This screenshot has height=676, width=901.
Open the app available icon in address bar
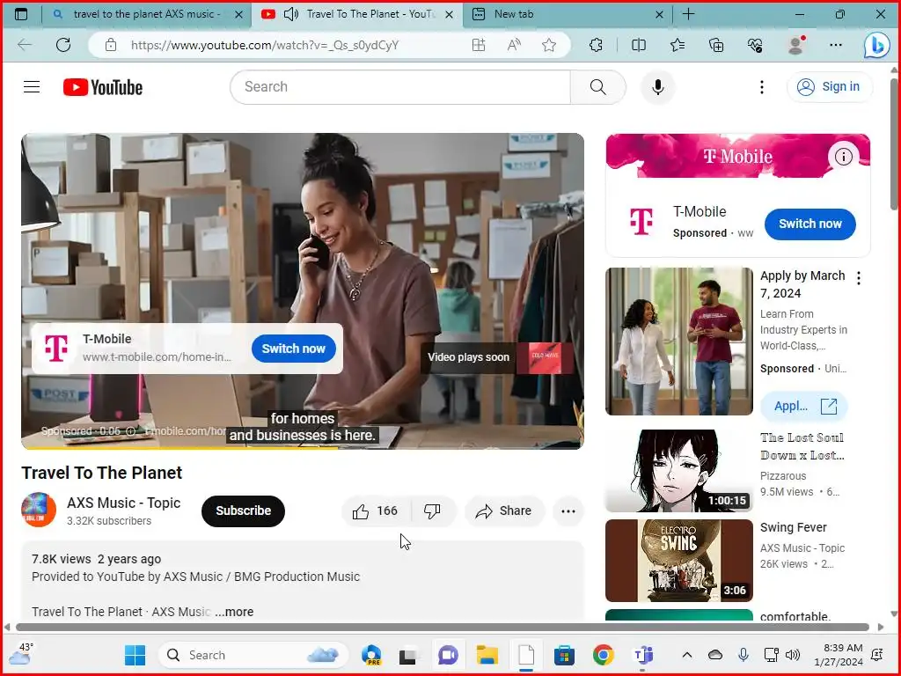(x=478, y=45)
